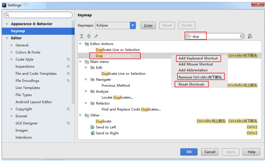Open File Types settings
Viewport: 266px width, 161px height.
coord(24,95)
